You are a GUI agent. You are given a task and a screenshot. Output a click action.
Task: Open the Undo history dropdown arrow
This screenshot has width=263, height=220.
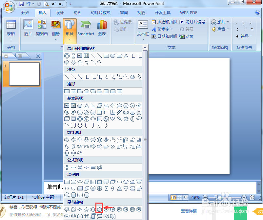[x=33, y=4]
